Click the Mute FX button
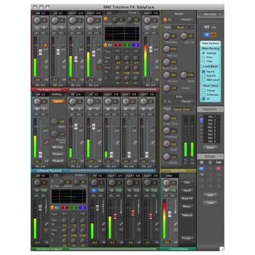The height and width of the screenshot is (255, 255). coord(187,198)
